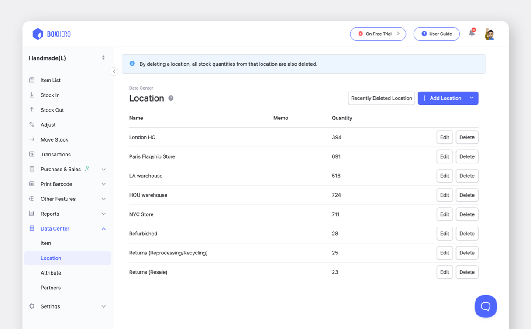
Task: Open the help tooltip beside Location heading
Action: click(170, 98)
